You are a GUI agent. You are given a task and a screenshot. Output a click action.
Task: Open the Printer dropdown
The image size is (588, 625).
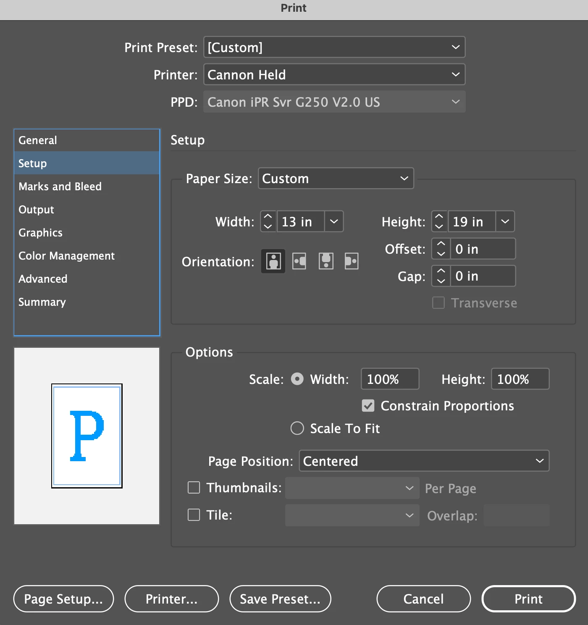[334, 74]
